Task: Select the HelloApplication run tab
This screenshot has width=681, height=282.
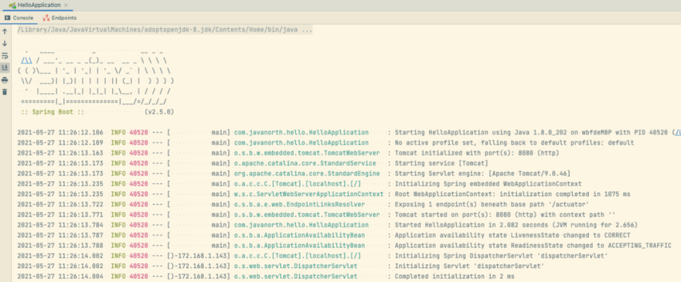Action: pos(39,5)
